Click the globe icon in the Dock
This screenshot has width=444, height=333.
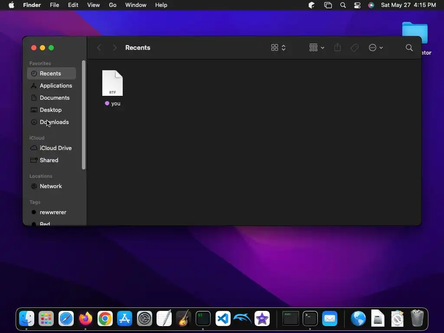click(358, 319)
